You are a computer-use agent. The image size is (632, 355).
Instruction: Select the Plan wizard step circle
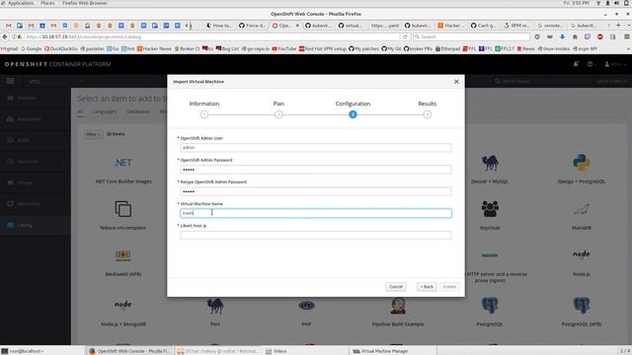[278, 114]
